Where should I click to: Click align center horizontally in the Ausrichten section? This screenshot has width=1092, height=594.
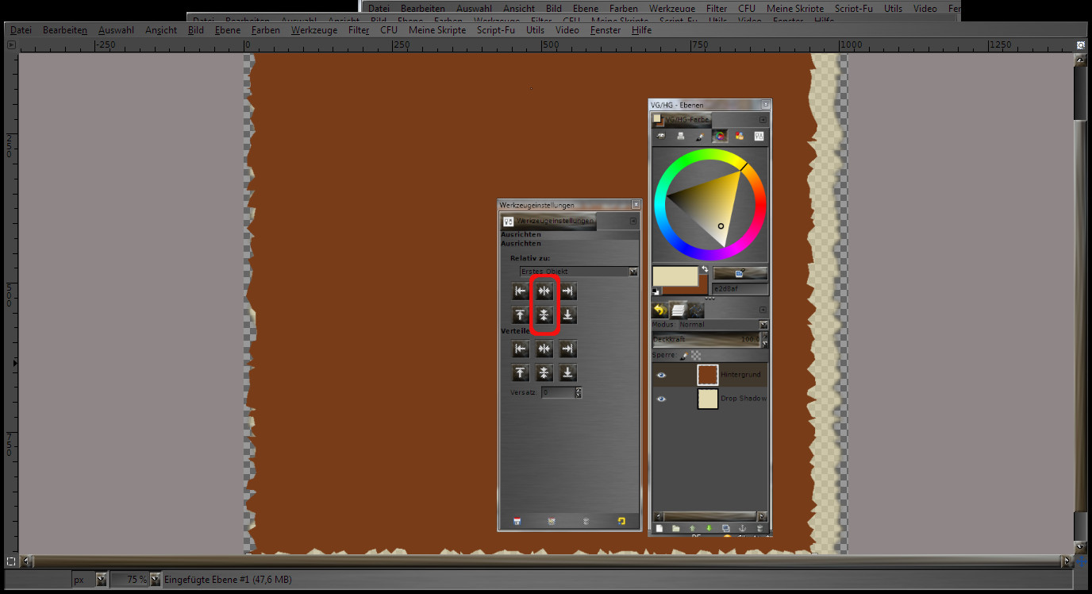(x=544, y=291)
